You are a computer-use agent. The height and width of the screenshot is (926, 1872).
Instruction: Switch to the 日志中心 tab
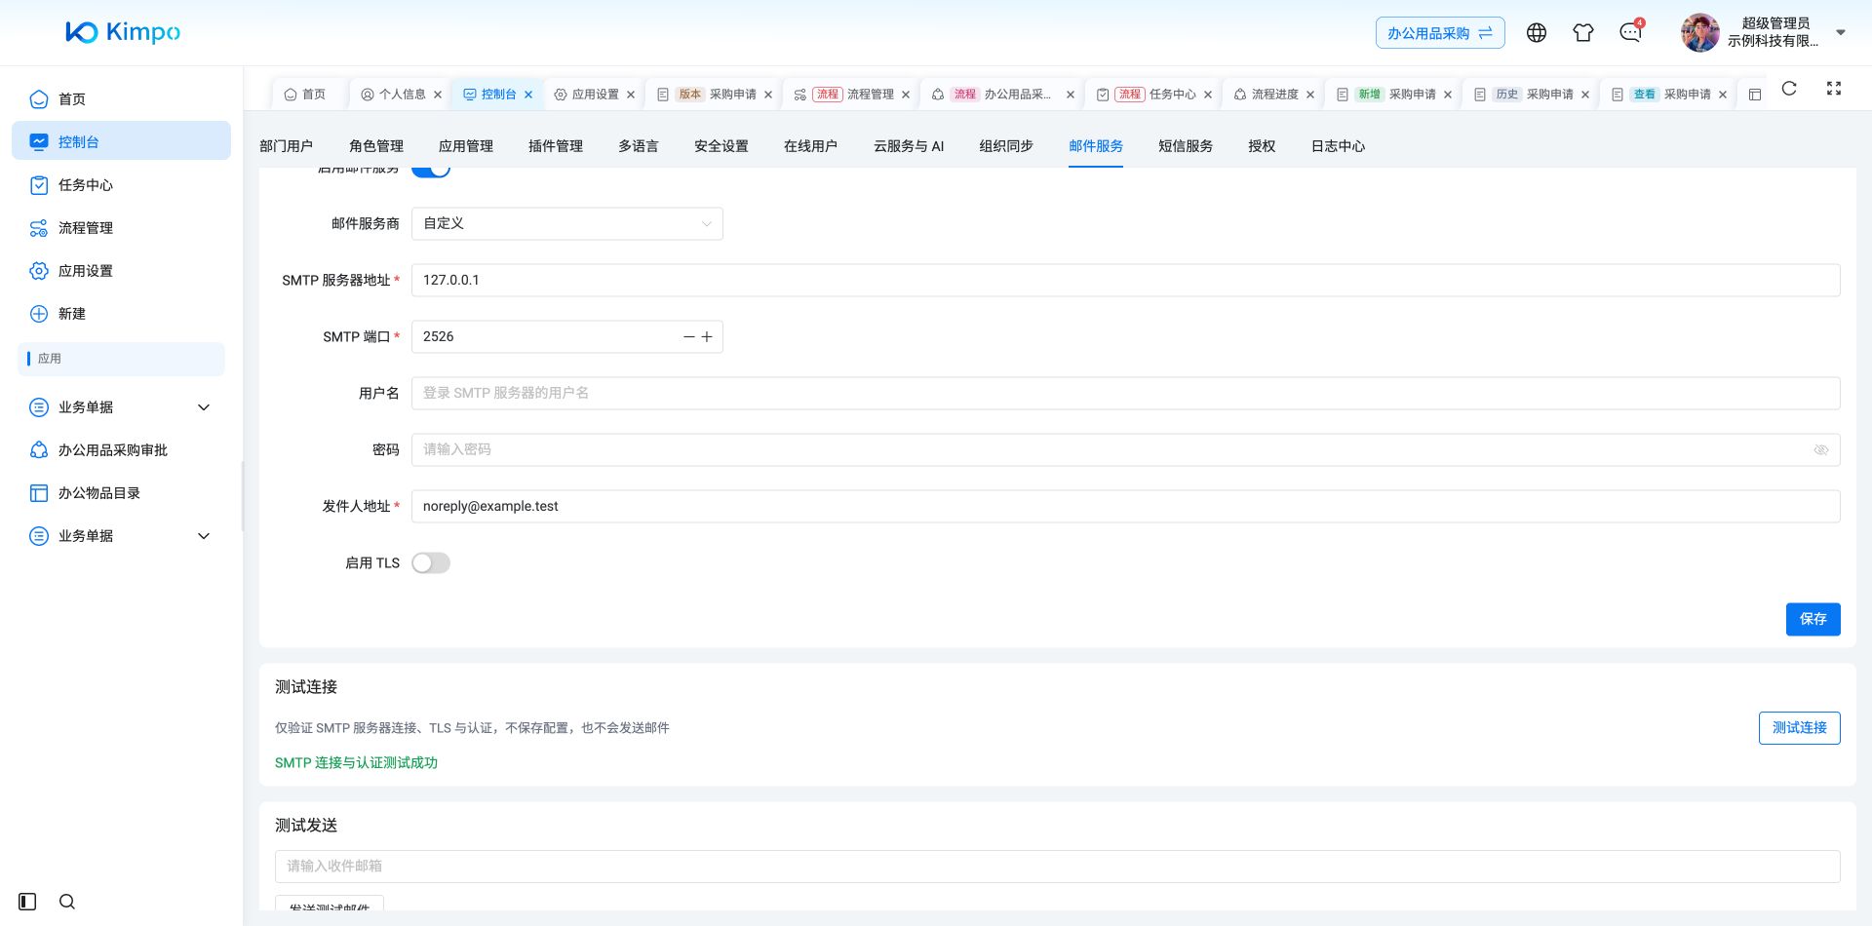tap(1338, 146)
